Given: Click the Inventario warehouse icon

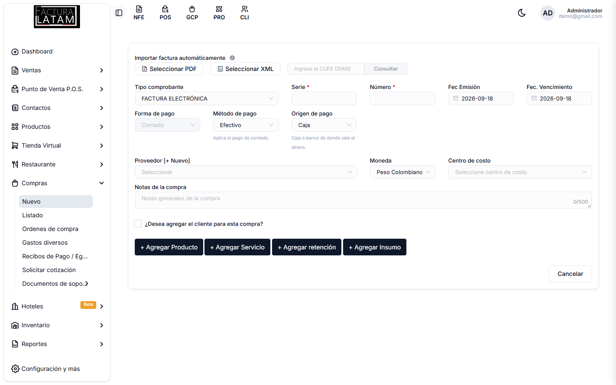Looking at the screenshot, I should [15, 326].
